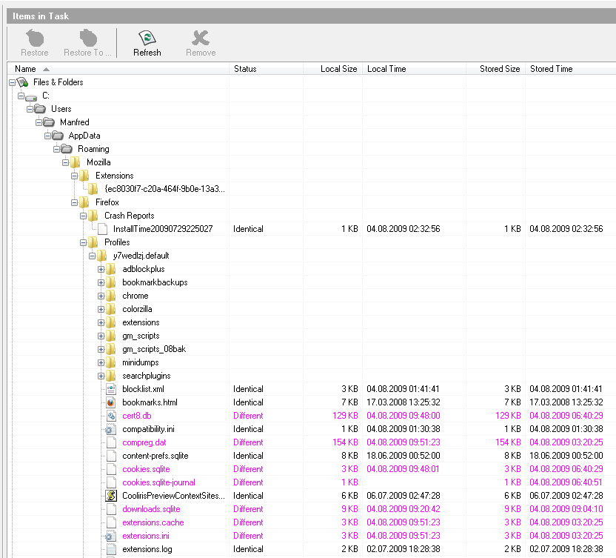Select the cookies.sqlite file entry
The width and height of the screenshot is (616, 558).
146,469
